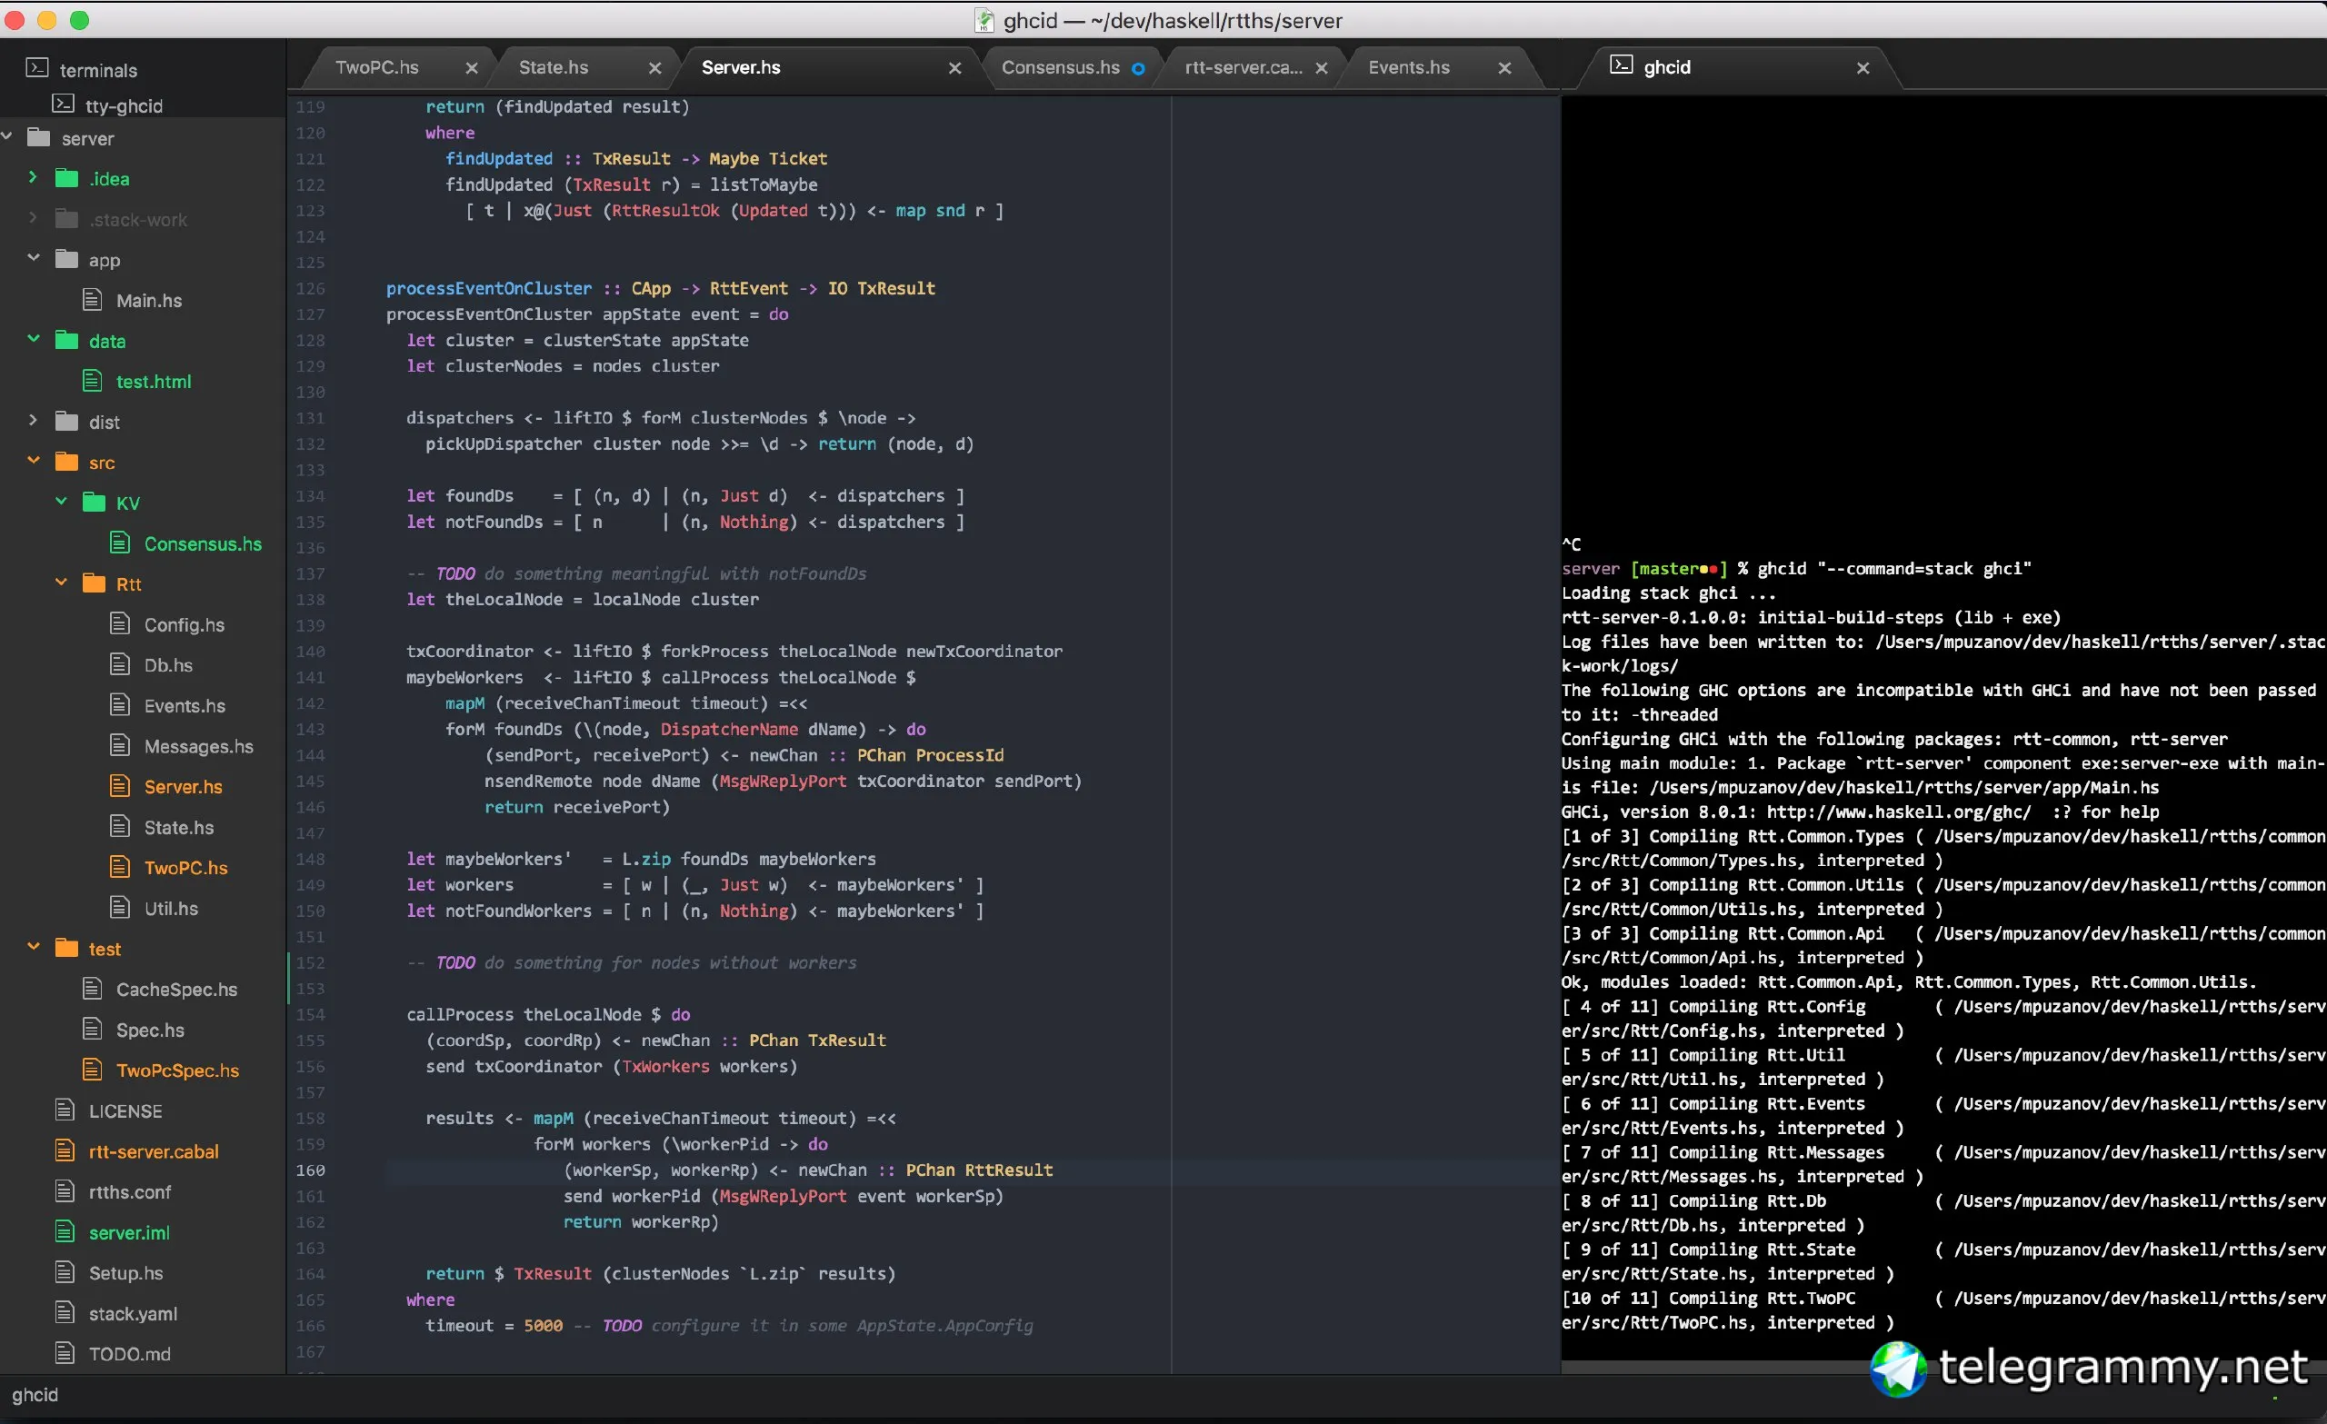Collapse the test folder
2327x1424 pixels.
pos(33,947)
